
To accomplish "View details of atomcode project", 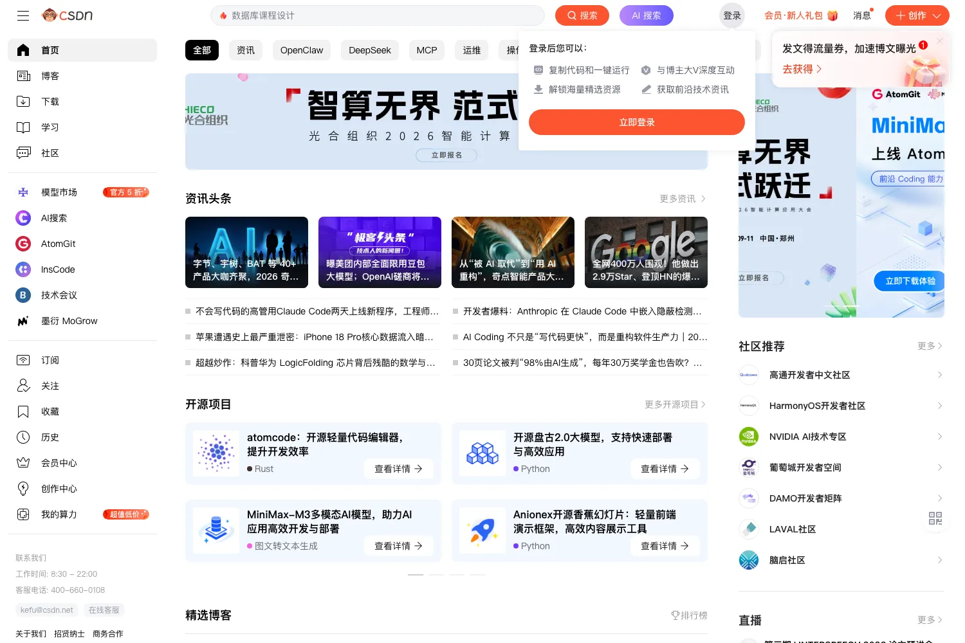I will pyautogui.click(x=399, y=469).
